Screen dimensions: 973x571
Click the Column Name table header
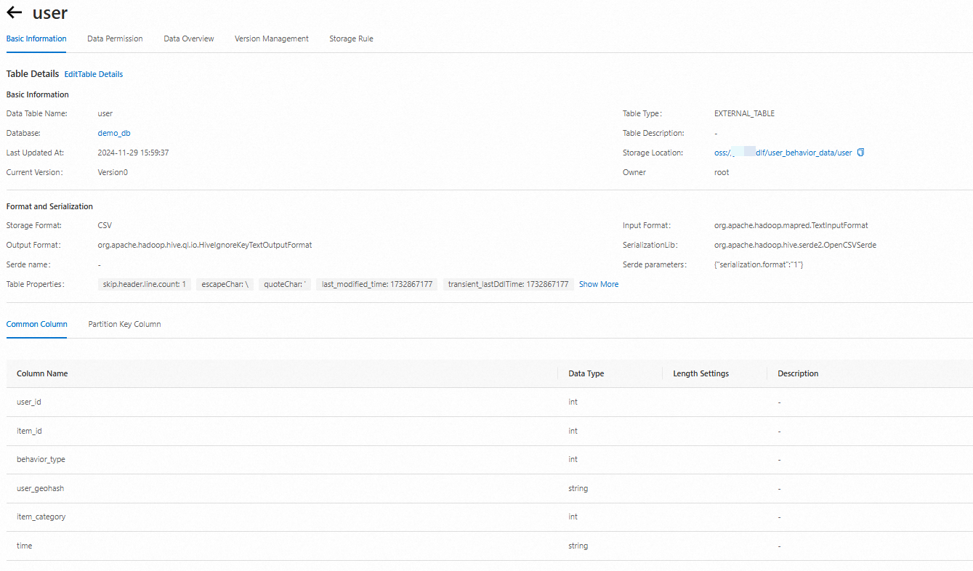point(42,373)
